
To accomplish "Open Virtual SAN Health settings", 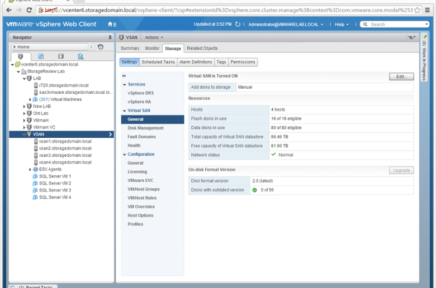I will (x=134, y=146).
